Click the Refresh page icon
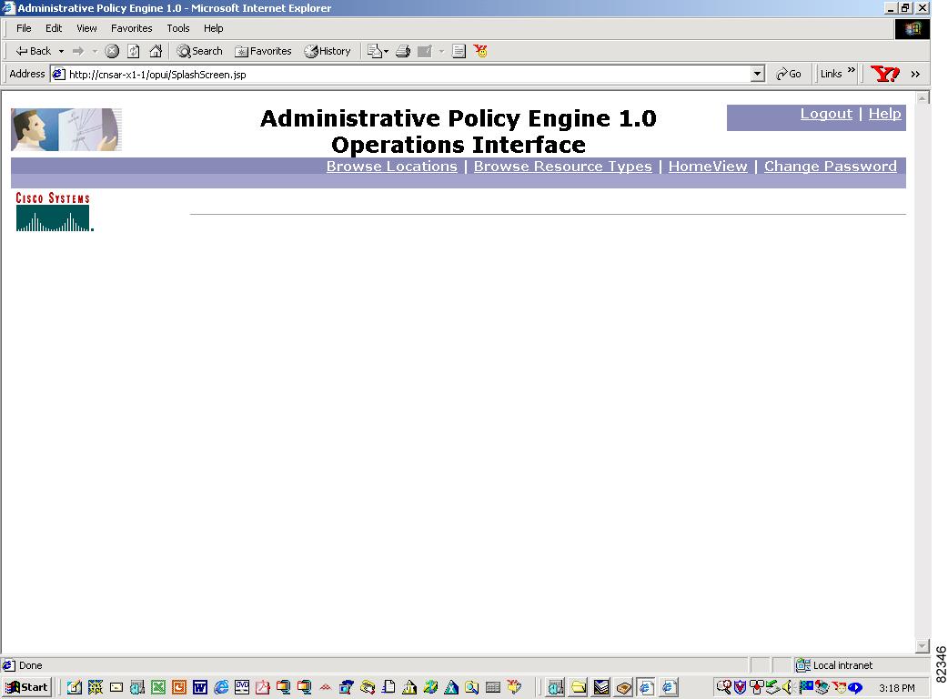Screen dimensions: 948x699 pos(134,51)
